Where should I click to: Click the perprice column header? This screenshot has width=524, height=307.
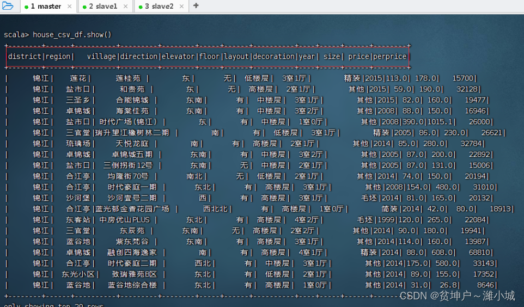click(389, 57)
